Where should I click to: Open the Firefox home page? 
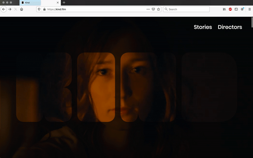point(22,9)
